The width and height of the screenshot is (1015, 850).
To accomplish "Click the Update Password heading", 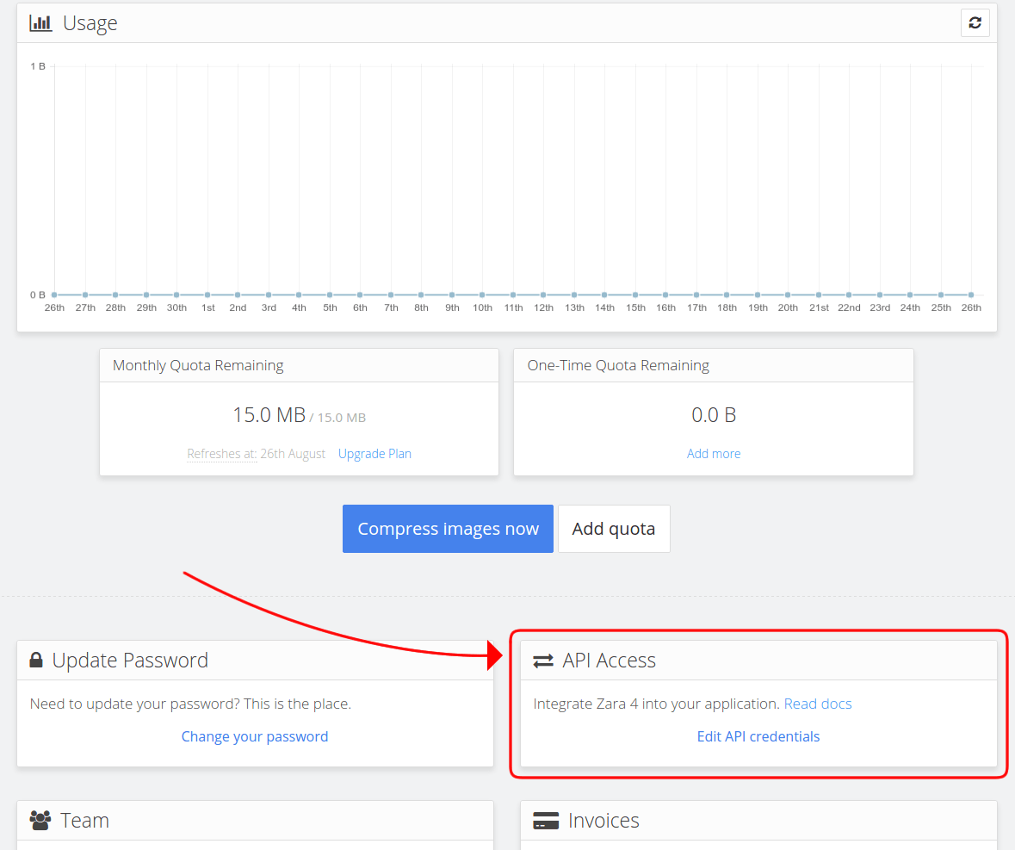I will pyautogui.click(x=130, y=661).
